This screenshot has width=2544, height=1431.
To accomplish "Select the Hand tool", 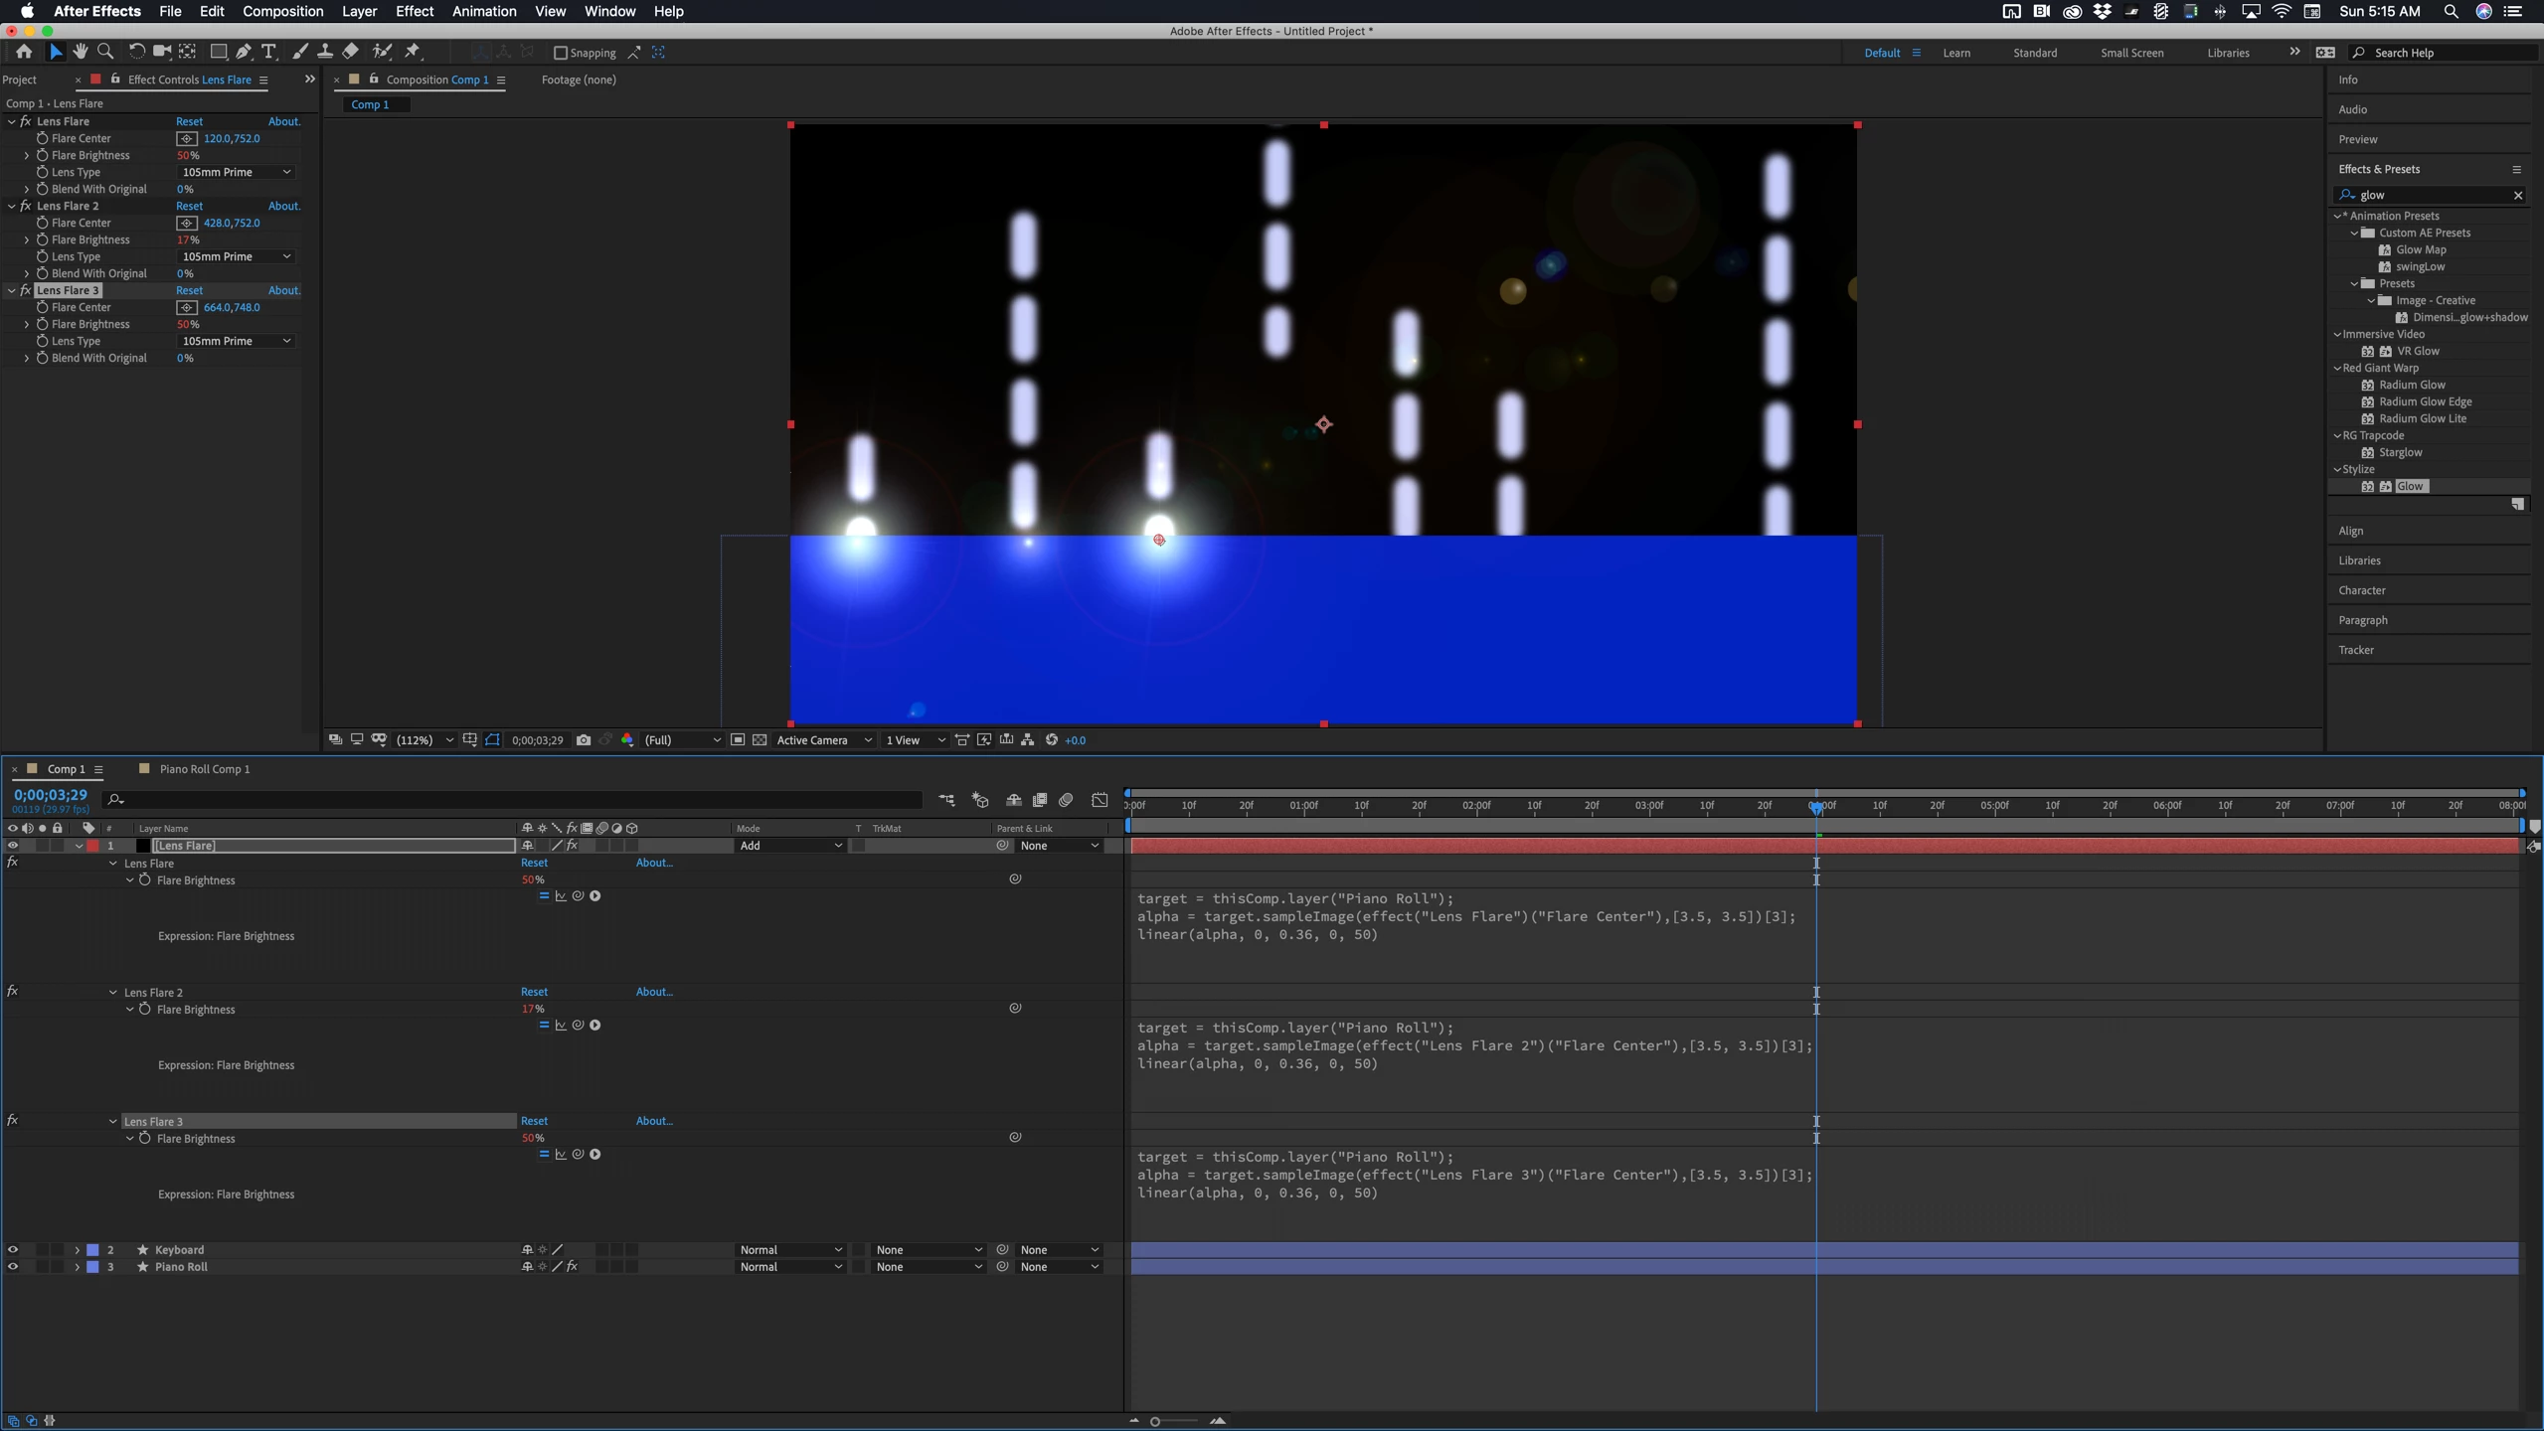I will (81, 52).
